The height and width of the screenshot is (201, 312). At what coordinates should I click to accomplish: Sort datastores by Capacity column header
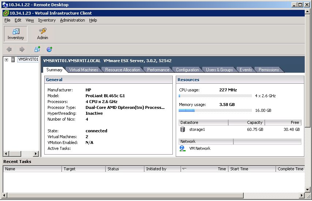[246, 122]
